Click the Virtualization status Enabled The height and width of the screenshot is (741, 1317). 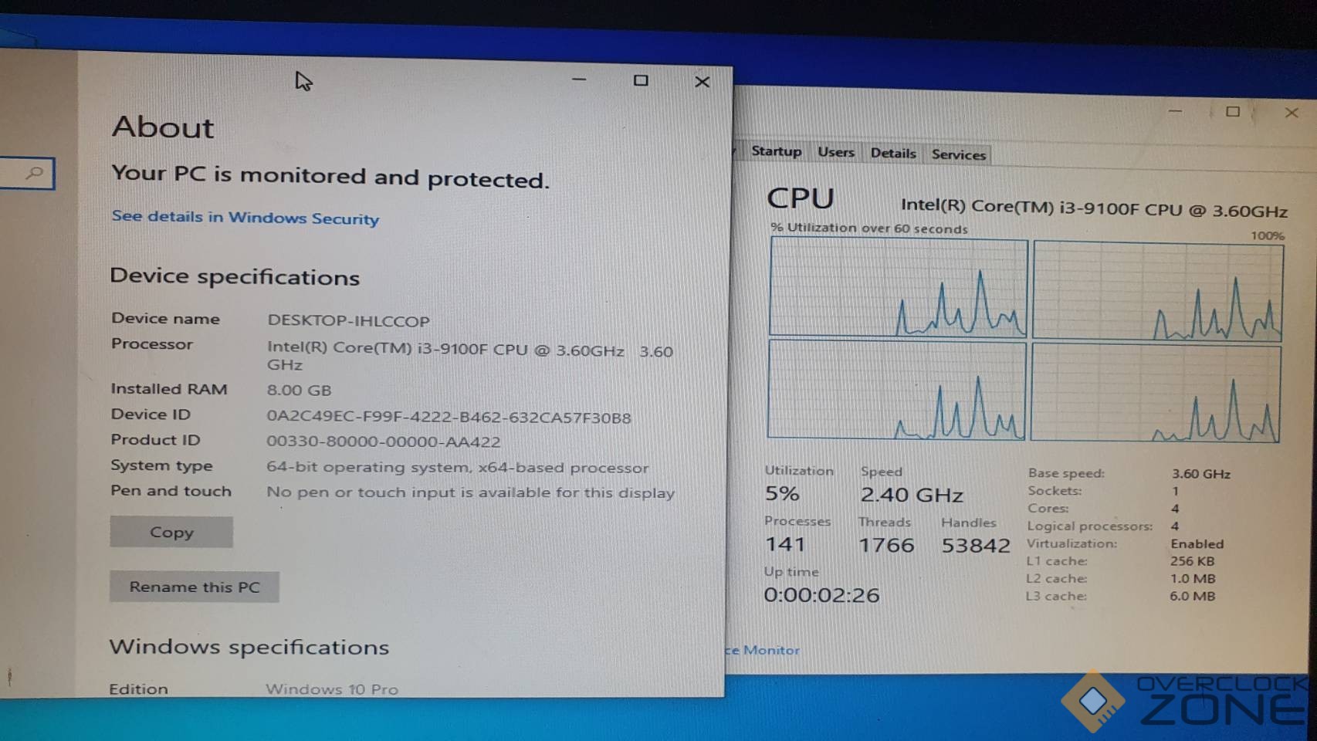coord(1197,543)
